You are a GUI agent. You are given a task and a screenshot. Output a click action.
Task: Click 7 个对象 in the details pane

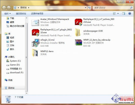point(19,97)
